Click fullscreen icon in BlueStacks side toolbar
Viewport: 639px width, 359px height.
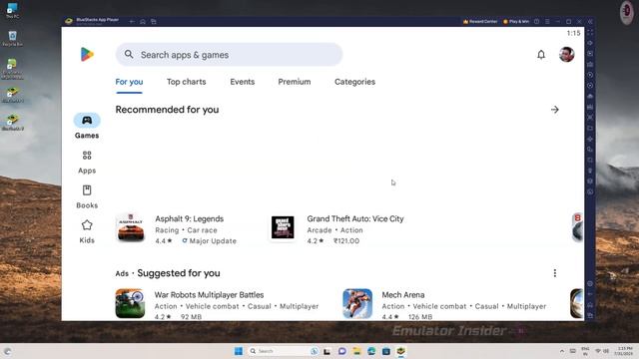590,32
